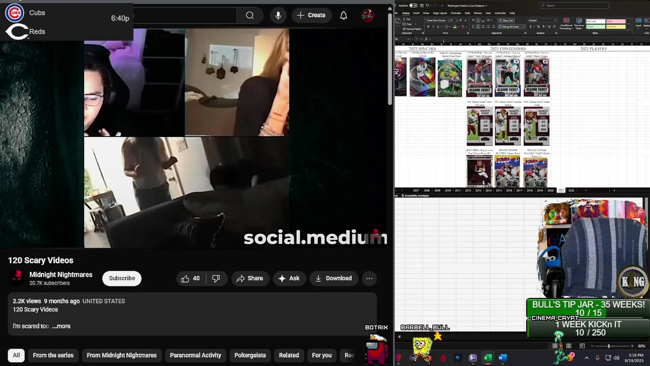Image resolution: width=650 pixels, height=366 pixels.
Task: Open Excel from Windows taskbar
Action: [487, 358]
